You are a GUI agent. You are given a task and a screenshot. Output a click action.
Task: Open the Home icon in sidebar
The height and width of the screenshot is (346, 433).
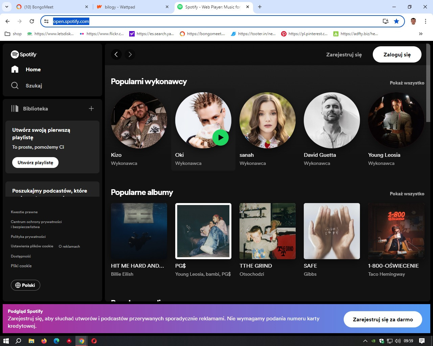coord(15,69)
